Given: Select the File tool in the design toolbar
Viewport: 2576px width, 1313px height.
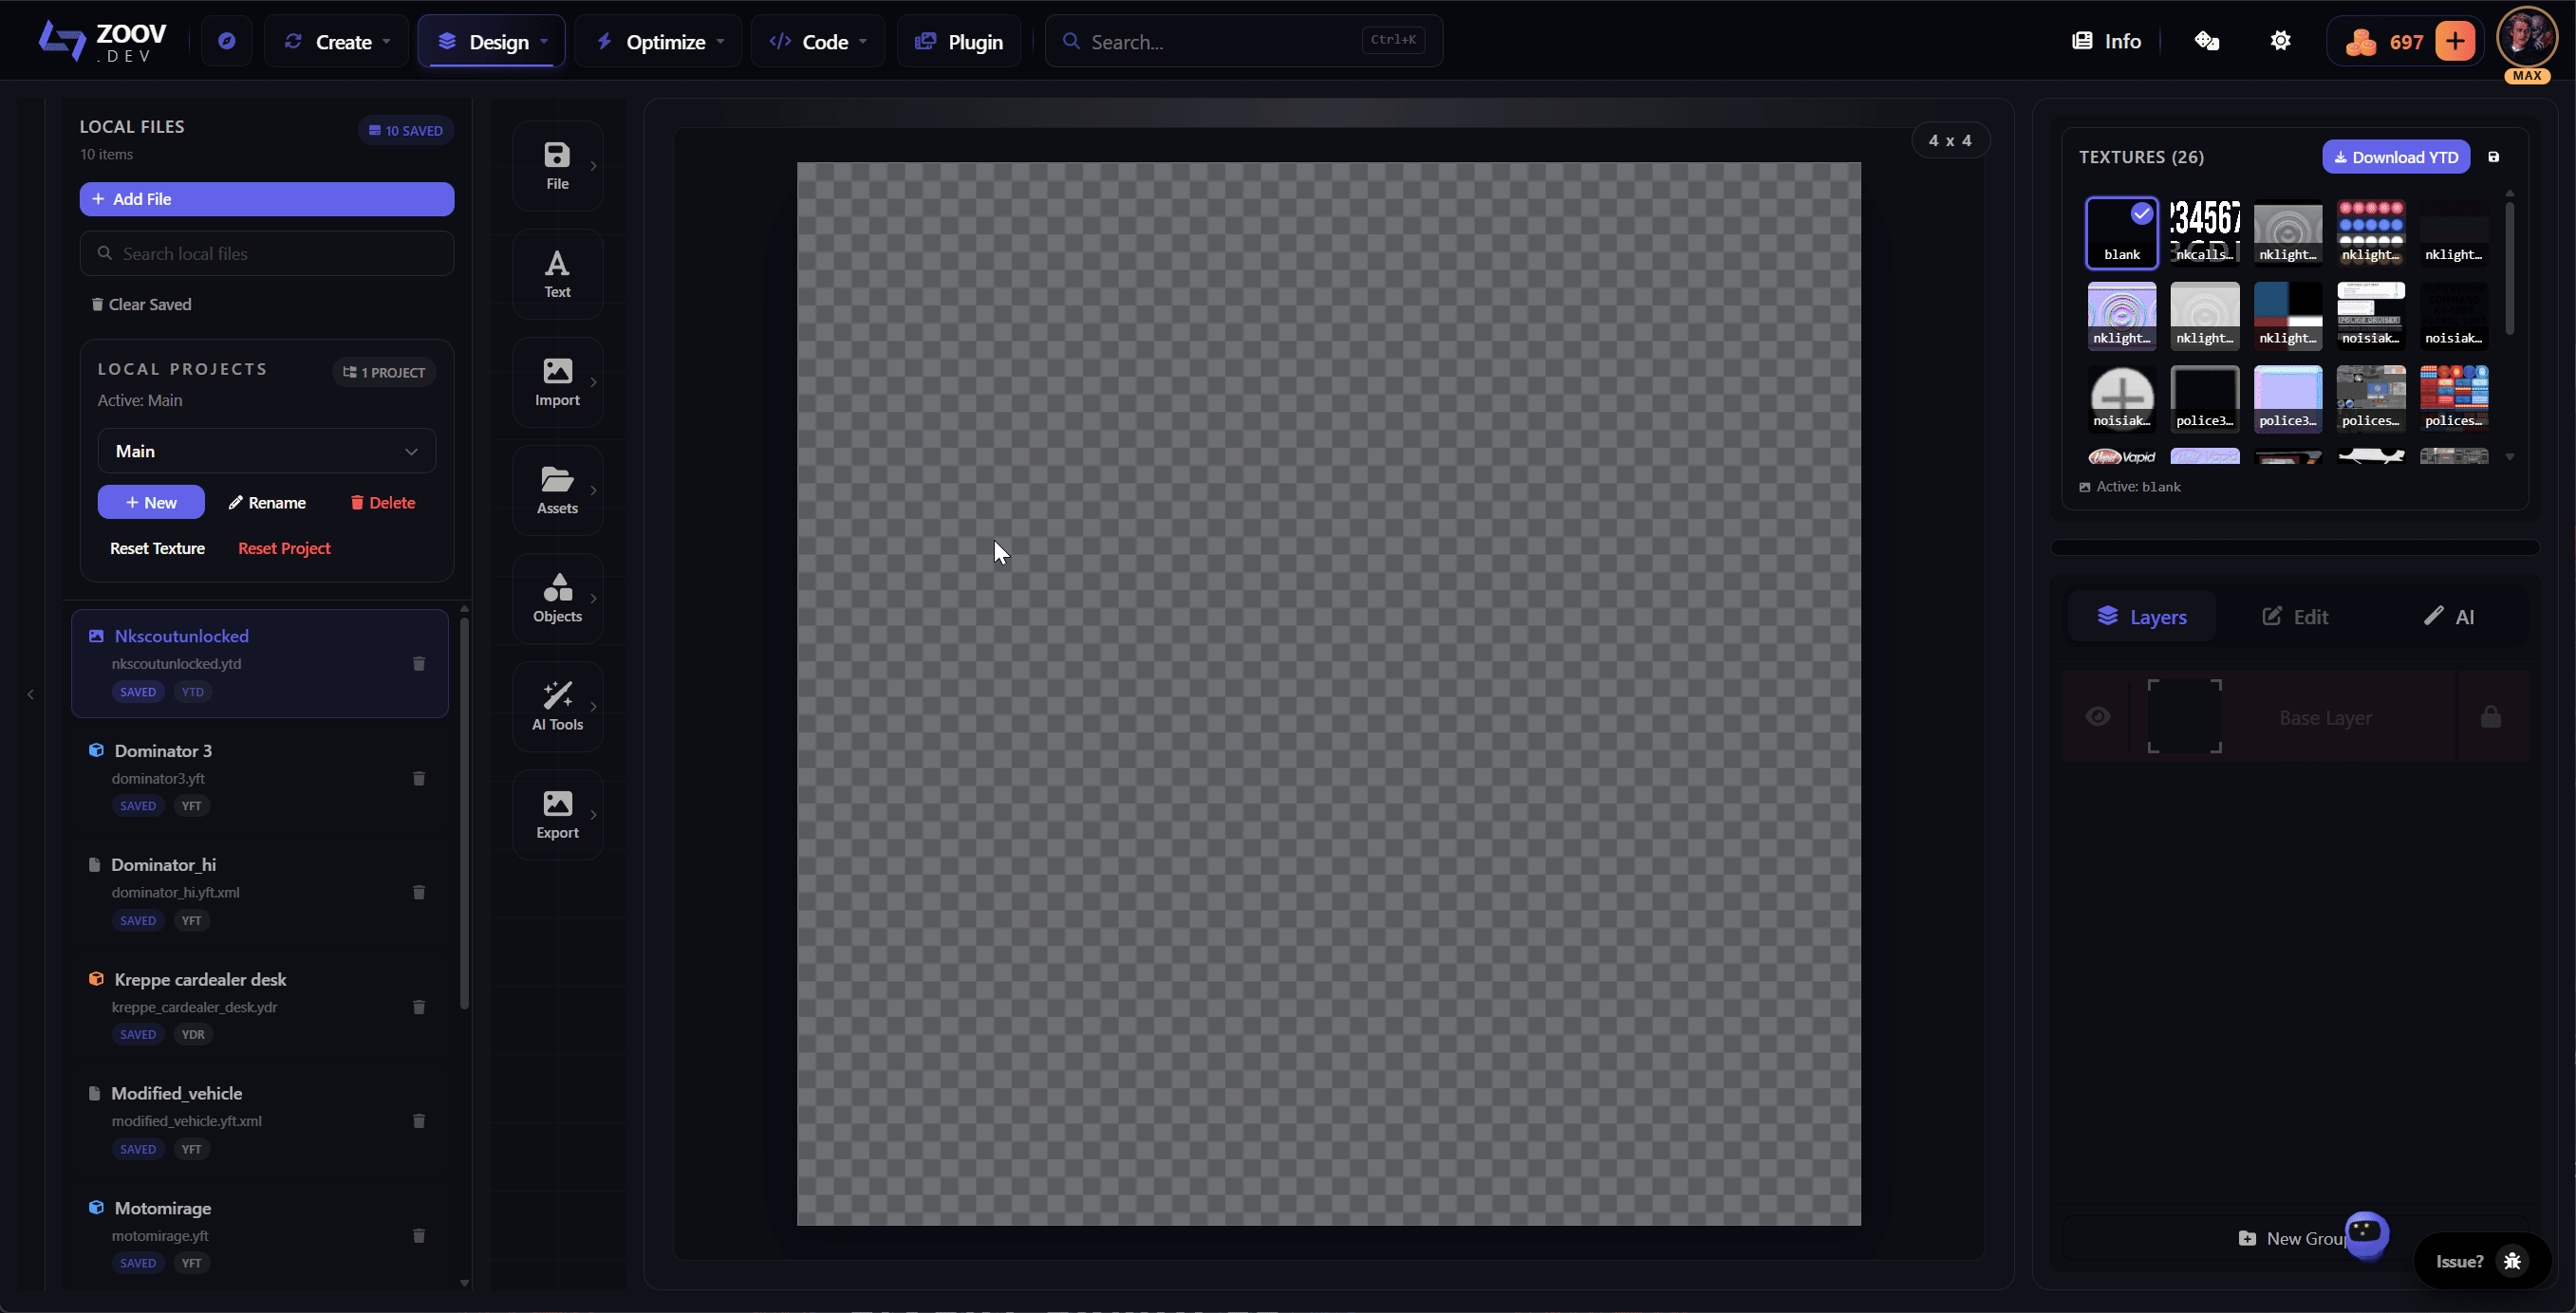Looking at the screenshot, I should coord(556,165).
